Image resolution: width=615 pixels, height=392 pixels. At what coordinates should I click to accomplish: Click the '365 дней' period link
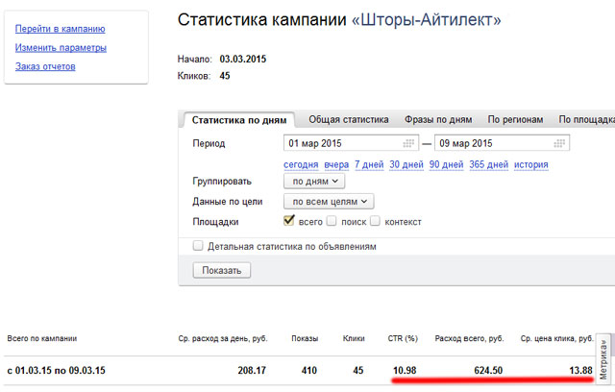487,164
